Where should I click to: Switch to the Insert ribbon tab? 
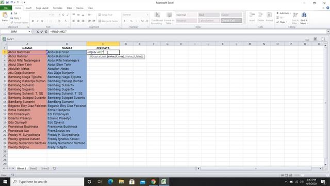pyautogui.click(x=28, y=8)
